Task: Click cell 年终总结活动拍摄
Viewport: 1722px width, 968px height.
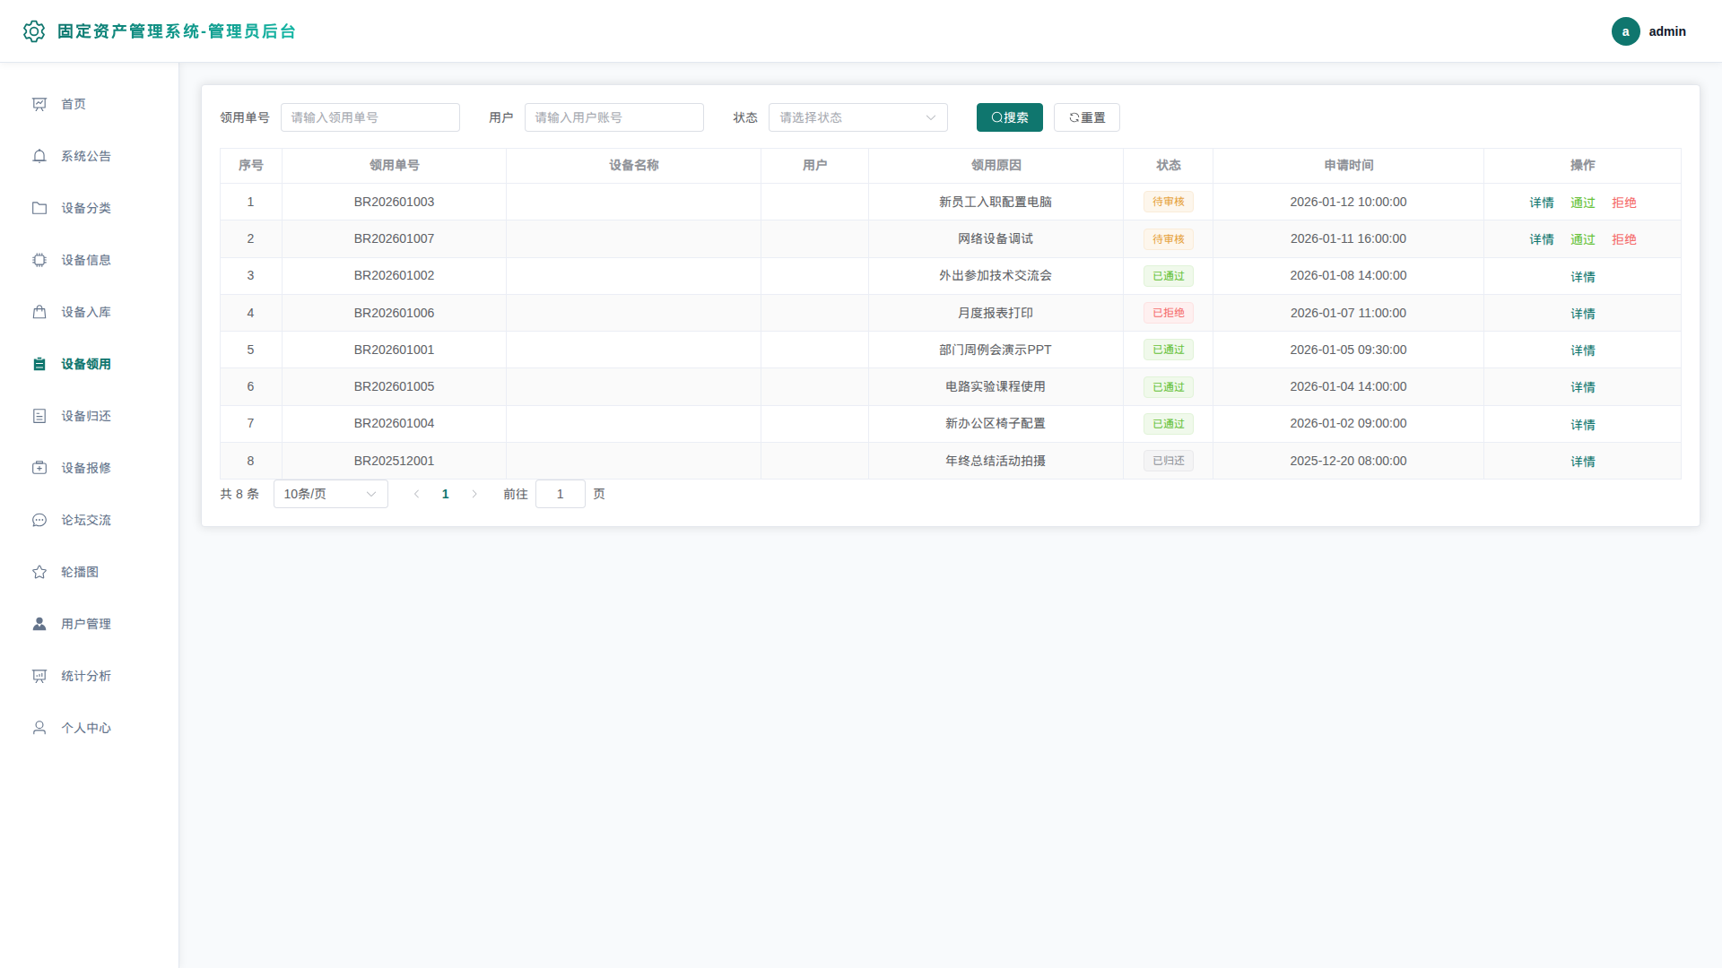Action: tap(995, 461)
